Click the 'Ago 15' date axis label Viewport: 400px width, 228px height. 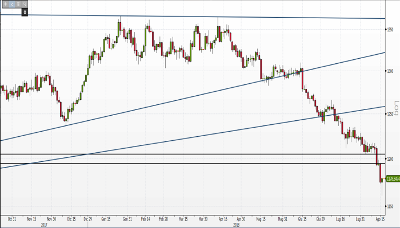pyautogui.click(x=378, y=218)
